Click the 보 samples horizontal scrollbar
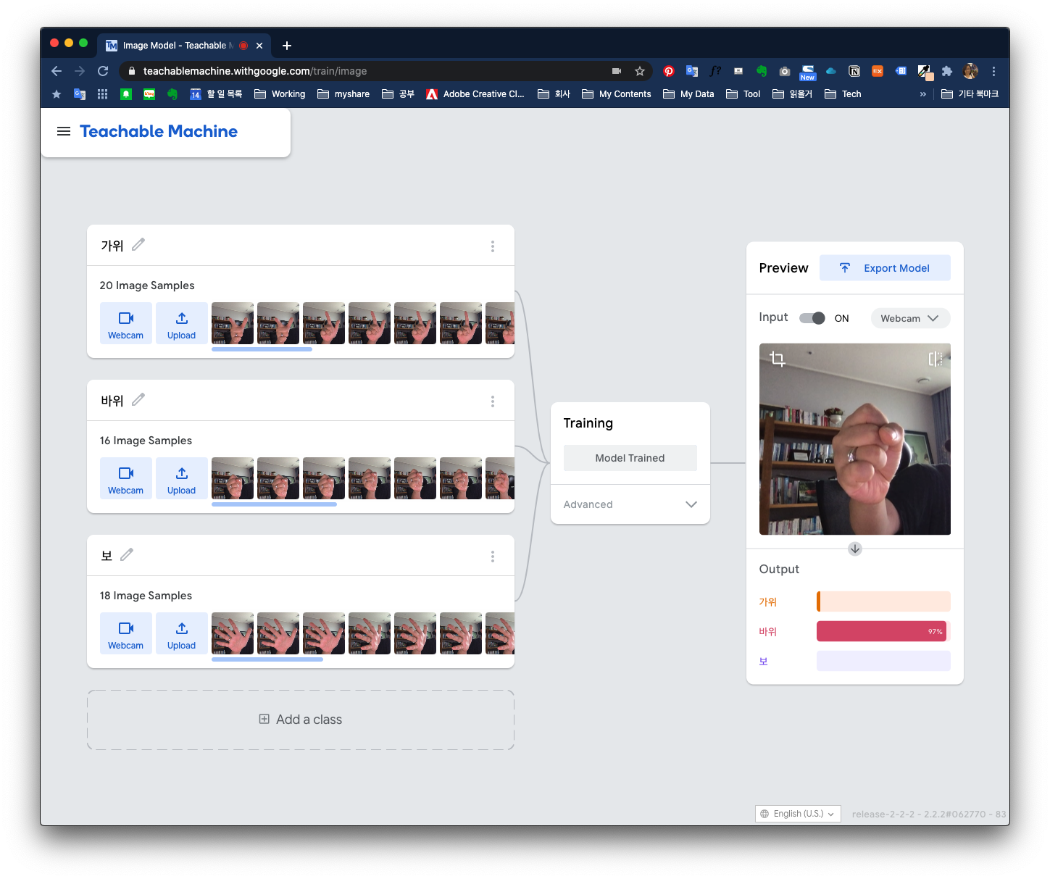Screen dimensions: 1050x879 [267, 659]
